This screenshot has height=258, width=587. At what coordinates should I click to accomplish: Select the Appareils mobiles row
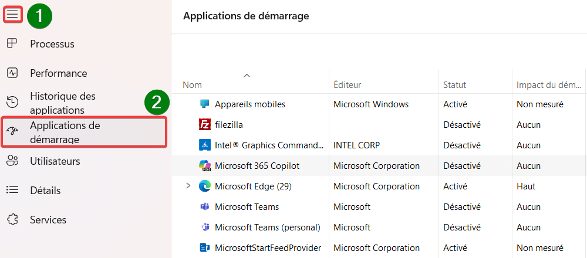coord(379,104)
